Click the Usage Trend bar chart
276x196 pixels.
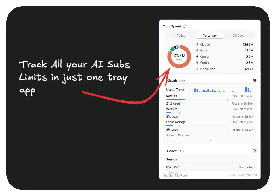(223, 90)
